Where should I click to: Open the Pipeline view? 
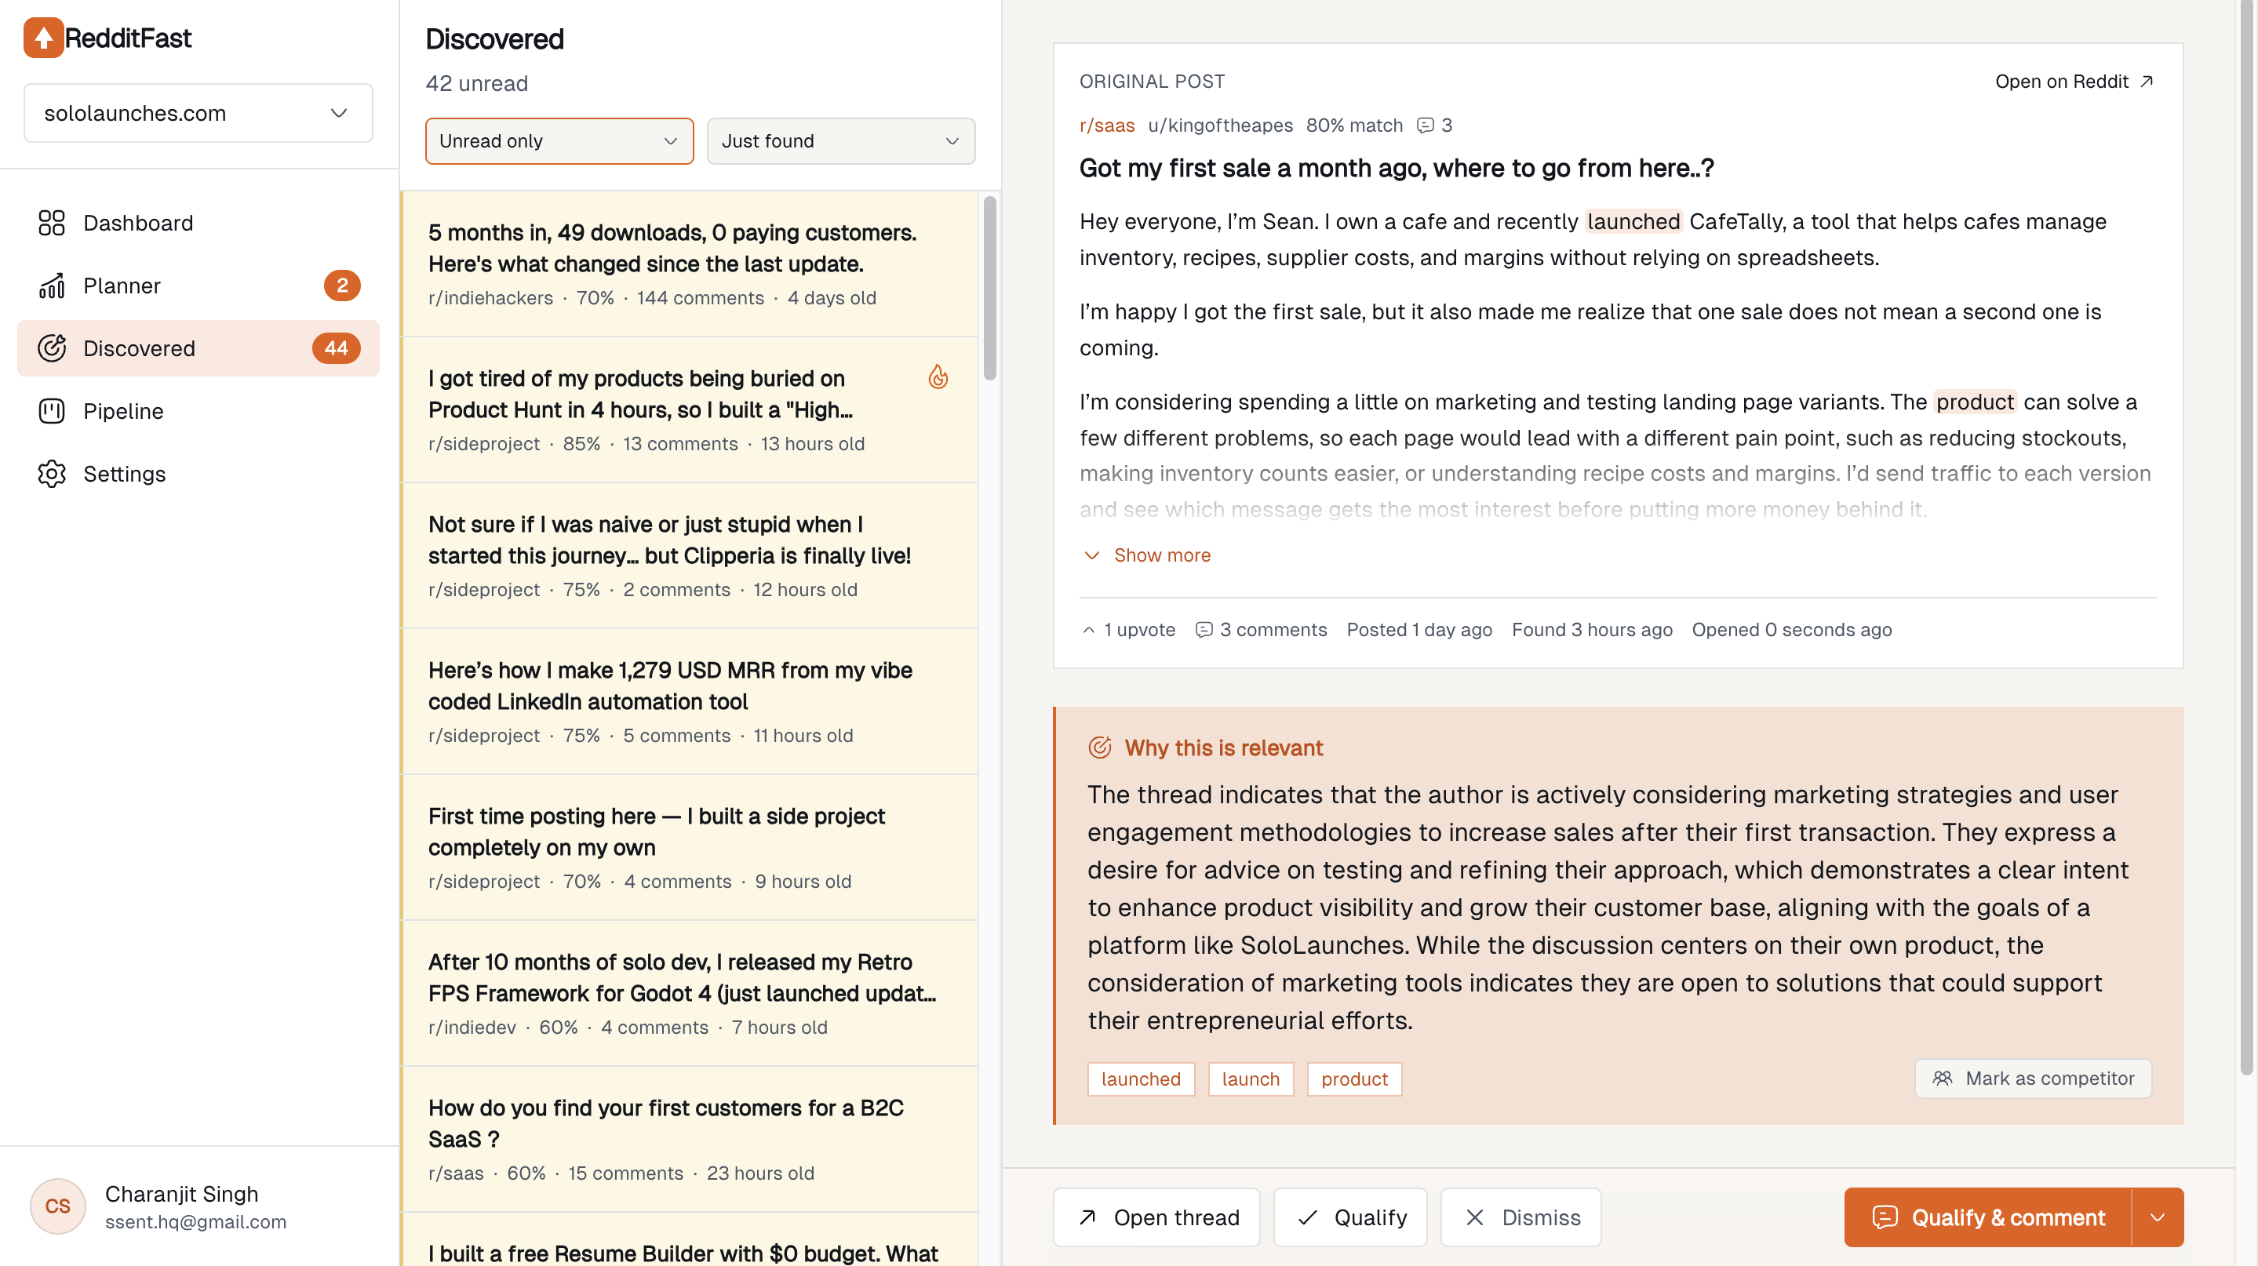point(198,411)
